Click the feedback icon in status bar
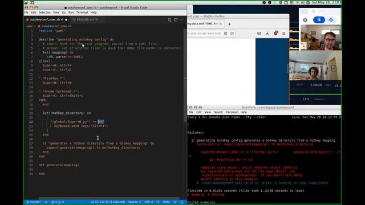The image size is (365, 205). [x=175, y=202]
